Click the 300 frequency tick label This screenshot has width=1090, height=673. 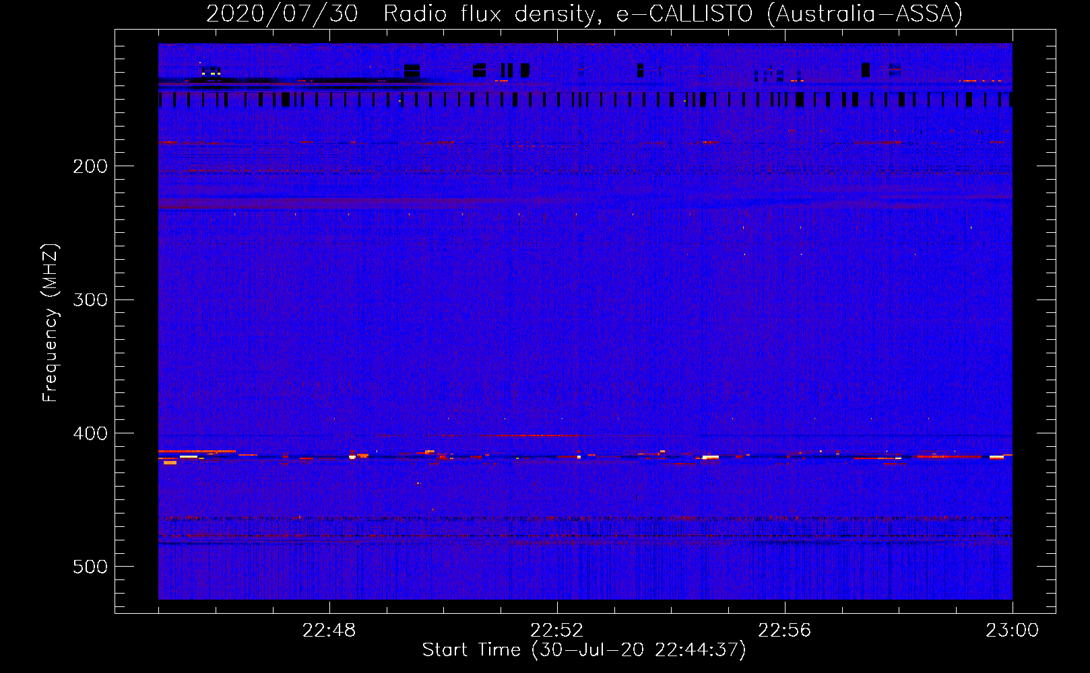[x=90, y=299]
